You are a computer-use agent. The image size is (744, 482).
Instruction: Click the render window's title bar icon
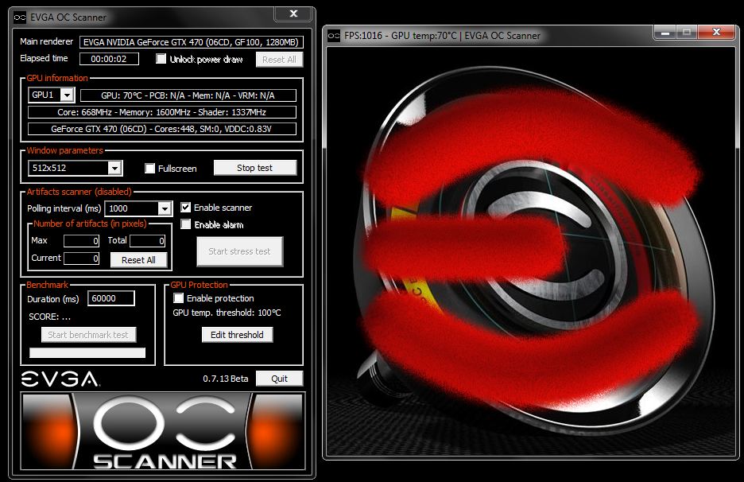pyautogui.click(x=334, y=36)
